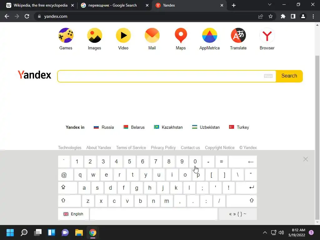Open volume control in system tray

(x=281, y=232)
